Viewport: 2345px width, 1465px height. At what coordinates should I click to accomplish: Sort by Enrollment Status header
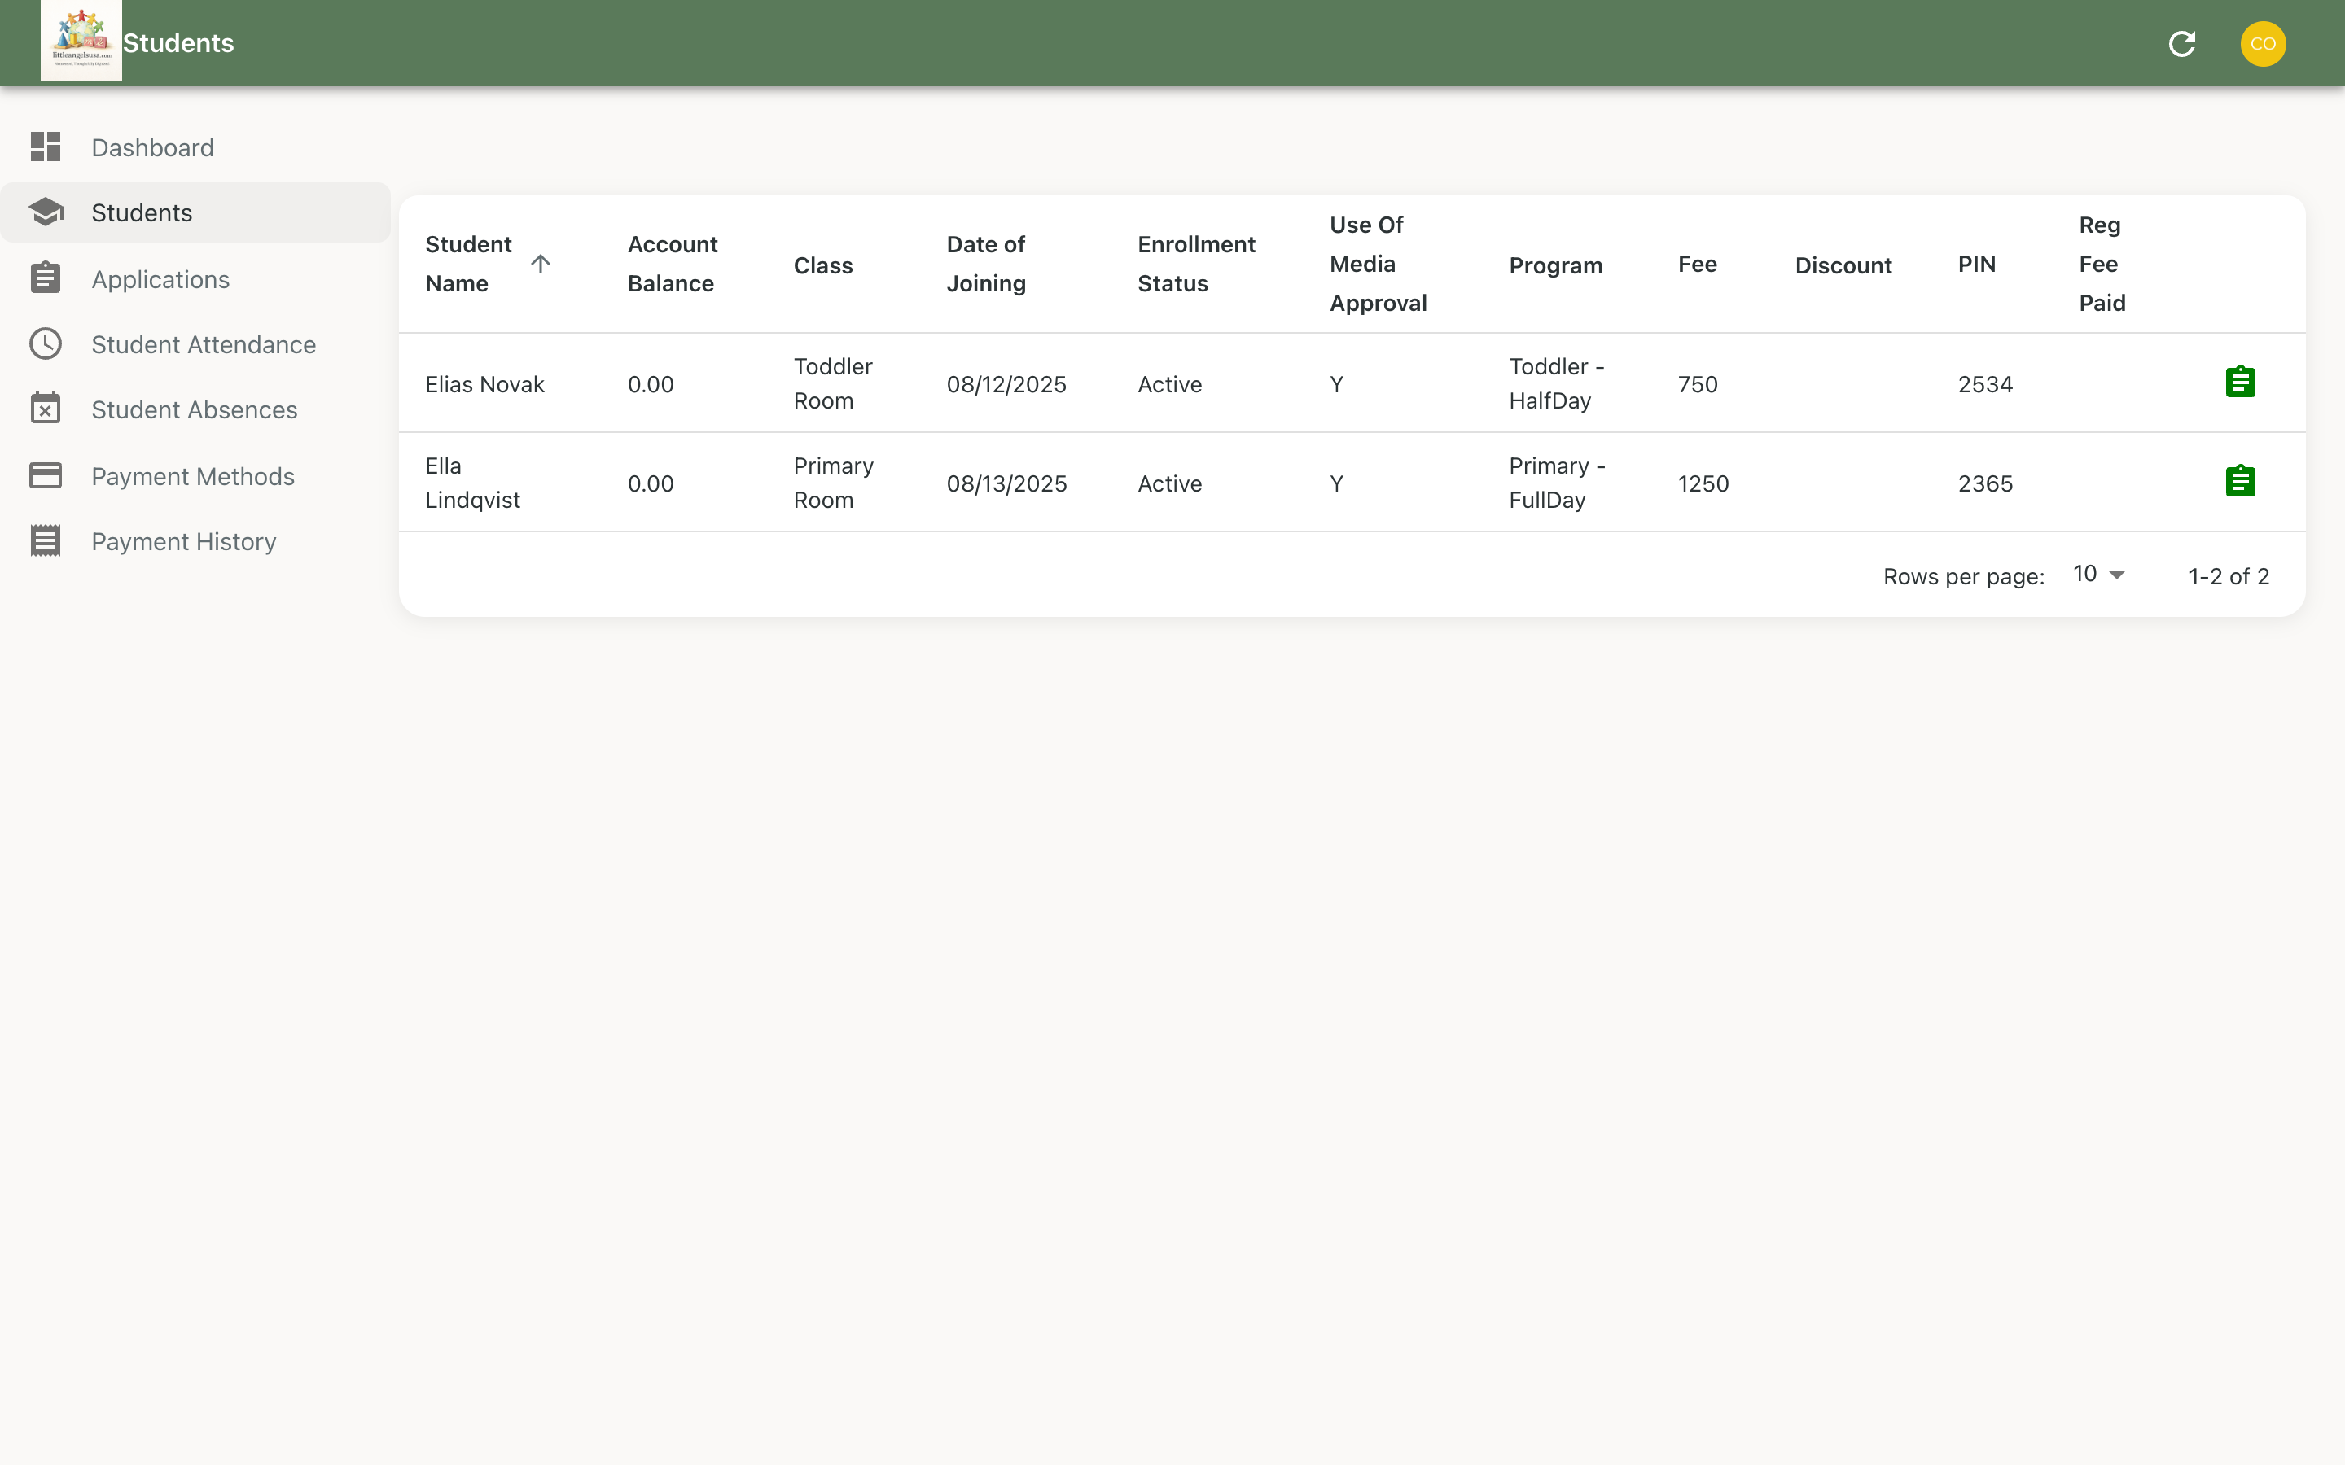(x=1196, y=264)
